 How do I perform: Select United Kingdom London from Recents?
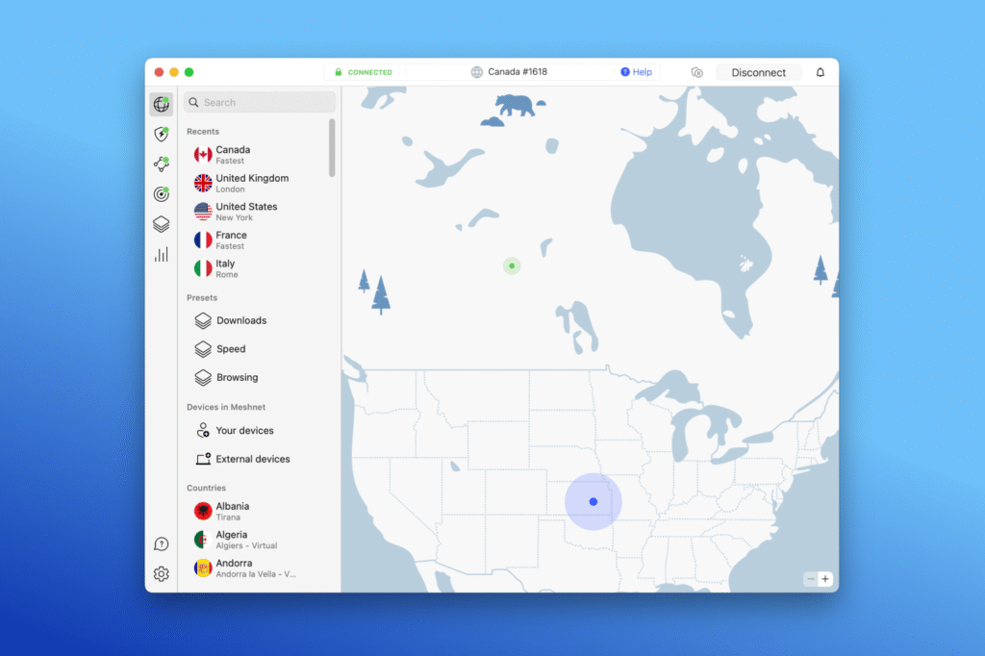252,183
